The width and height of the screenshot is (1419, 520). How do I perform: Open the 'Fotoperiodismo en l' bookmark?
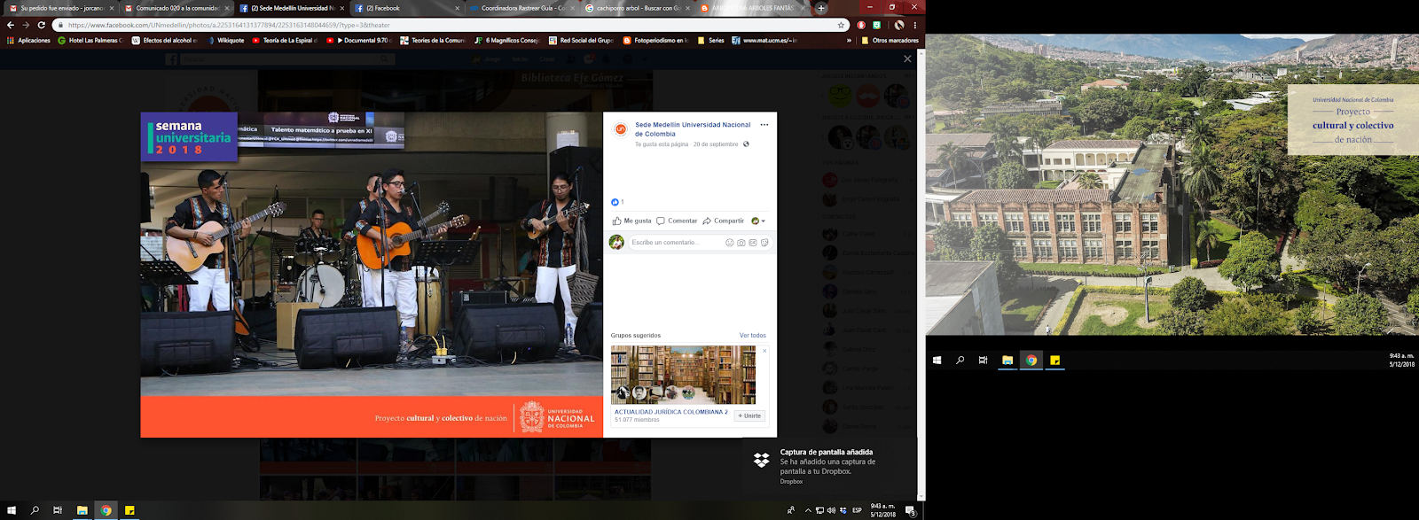pos(655,40)
